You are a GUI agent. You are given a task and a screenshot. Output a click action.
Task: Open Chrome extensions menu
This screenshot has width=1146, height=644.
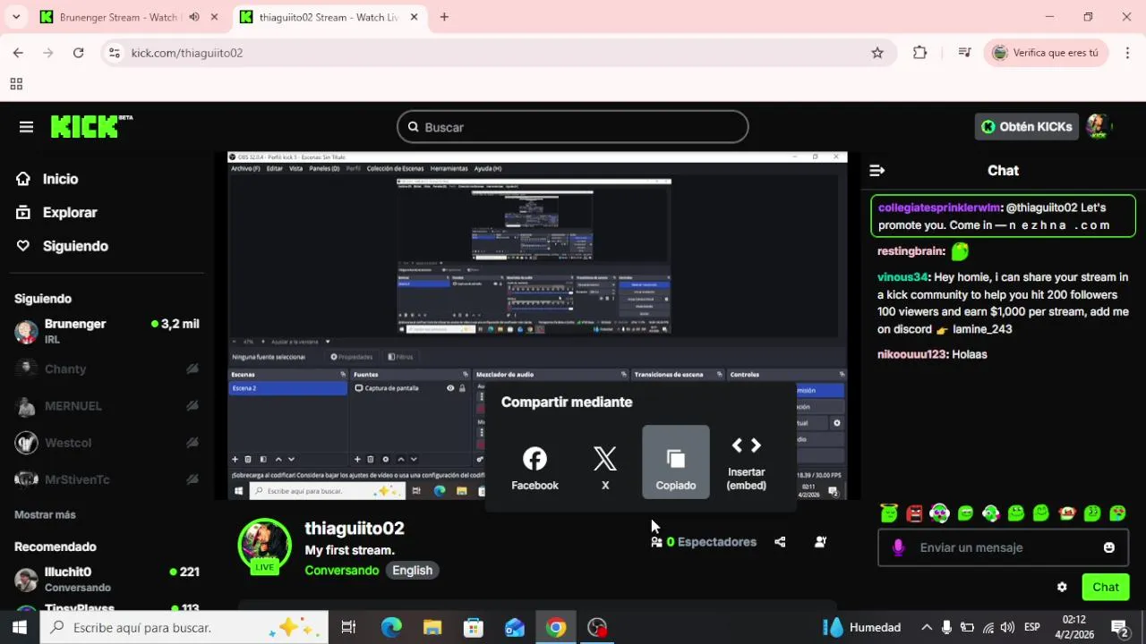click(x=919, y=53)
